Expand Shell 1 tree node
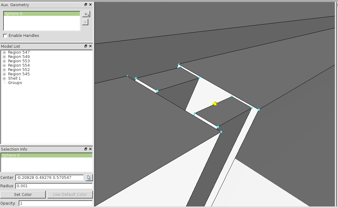This screenshot has height=208, width=338. coord(4,78)
